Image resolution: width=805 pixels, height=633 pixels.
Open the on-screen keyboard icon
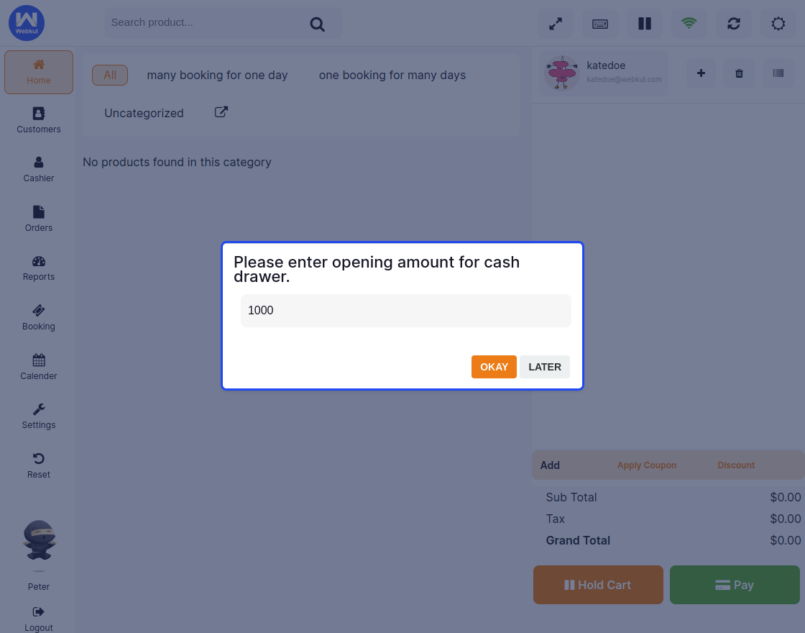click(600, 24)
